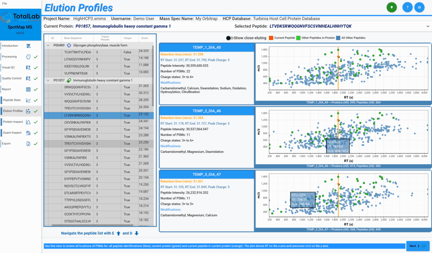Click the Peptide Stats chart icon
This screenshot has height=253, width=432.
click(28, 100)
